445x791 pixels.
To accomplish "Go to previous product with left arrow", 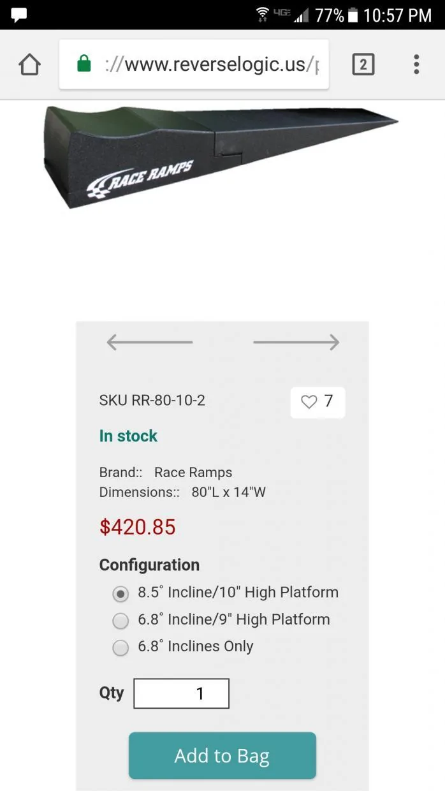I will click(149, 343).
